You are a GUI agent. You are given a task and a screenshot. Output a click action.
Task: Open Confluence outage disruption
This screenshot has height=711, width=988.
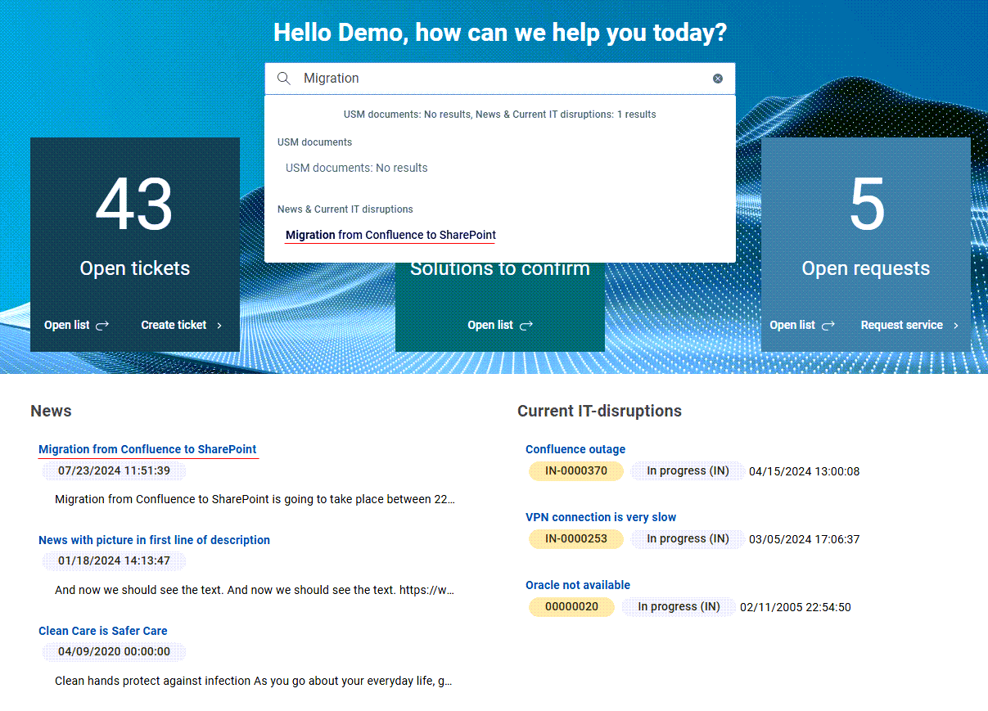point(575,449)
